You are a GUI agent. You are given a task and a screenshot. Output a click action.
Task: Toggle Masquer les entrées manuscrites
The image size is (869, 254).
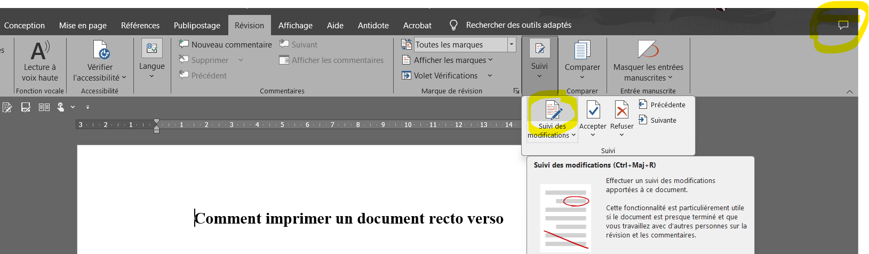[x=648, y=61]
